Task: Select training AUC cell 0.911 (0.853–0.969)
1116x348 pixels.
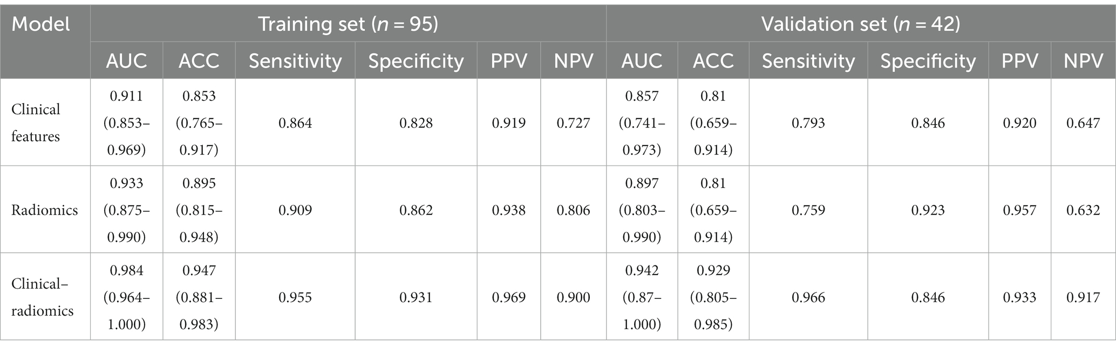Action: (127, 123)
